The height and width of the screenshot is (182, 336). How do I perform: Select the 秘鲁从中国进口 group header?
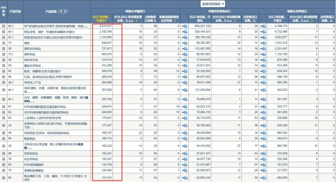coord(135,11)
